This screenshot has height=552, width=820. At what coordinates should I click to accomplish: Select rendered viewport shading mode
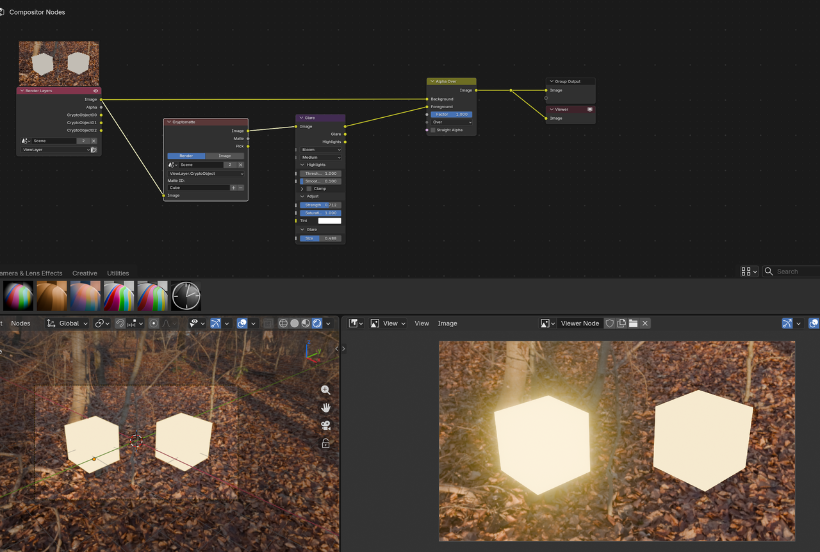point(317,323)
